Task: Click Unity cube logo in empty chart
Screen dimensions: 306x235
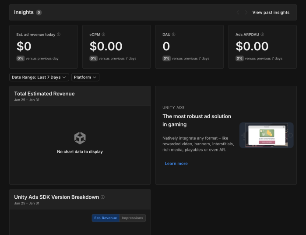Action: pyautogui.click(x=80, y=138)
